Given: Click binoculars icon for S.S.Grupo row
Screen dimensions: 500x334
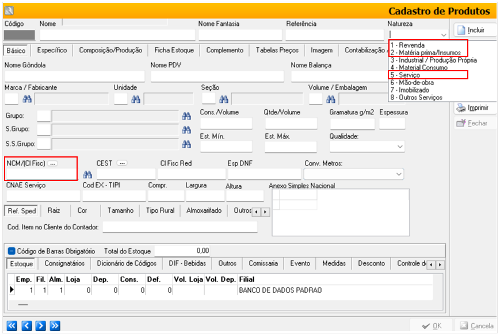Looking at the screenshot, I should coord(186,144).
